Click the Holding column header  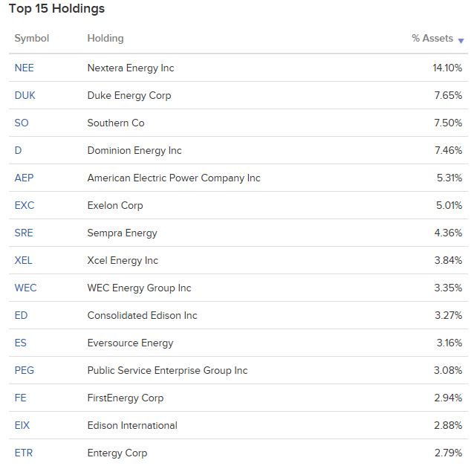(105, 38)
